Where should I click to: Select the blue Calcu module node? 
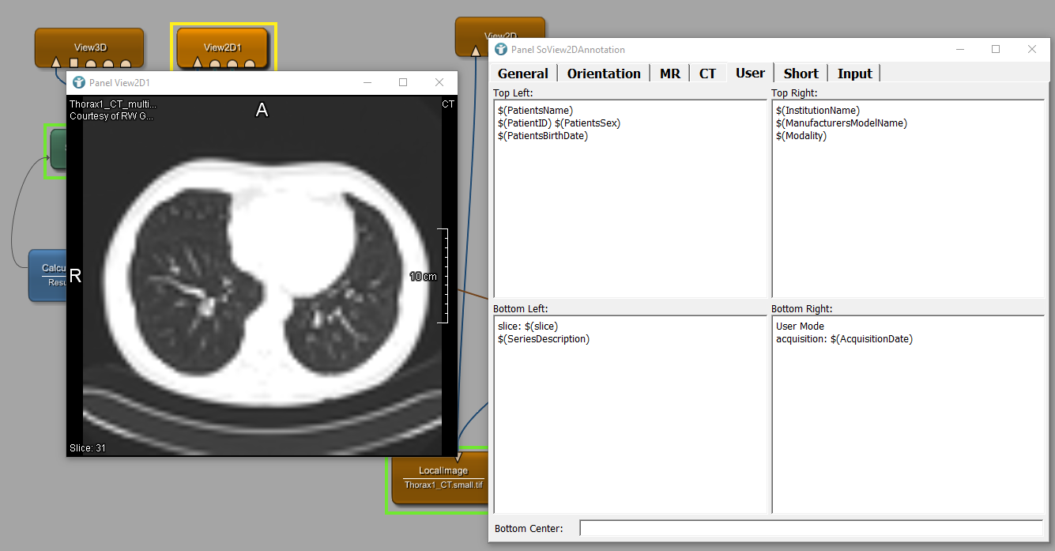(47, 275)
